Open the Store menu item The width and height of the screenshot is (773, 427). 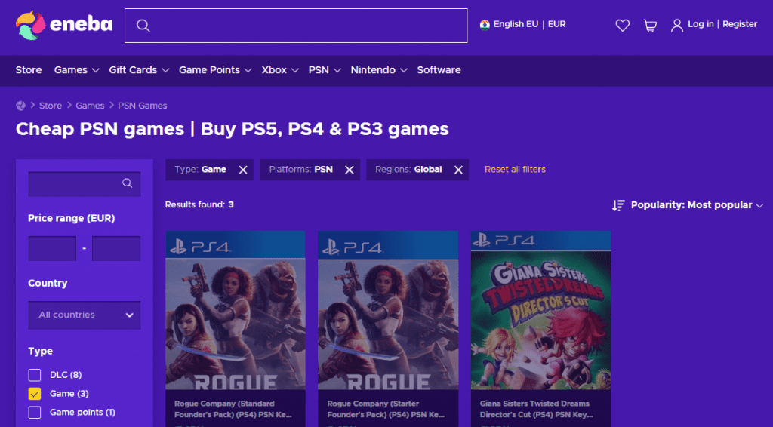pos(29,70)
